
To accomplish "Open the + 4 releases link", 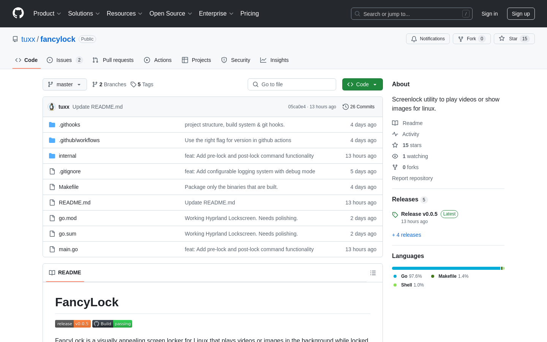I will [x=406, y=235].
